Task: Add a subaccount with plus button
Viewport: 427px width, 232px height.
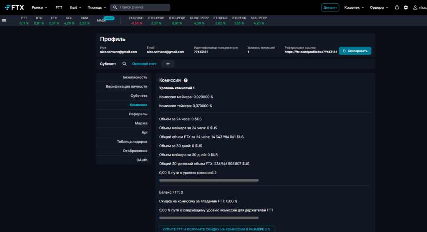Action: pyautogui.click(x=168, y=64)
